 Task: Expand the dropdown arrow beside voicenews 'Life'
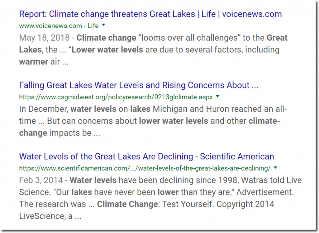pyautogui.click(x=104, y=25)
